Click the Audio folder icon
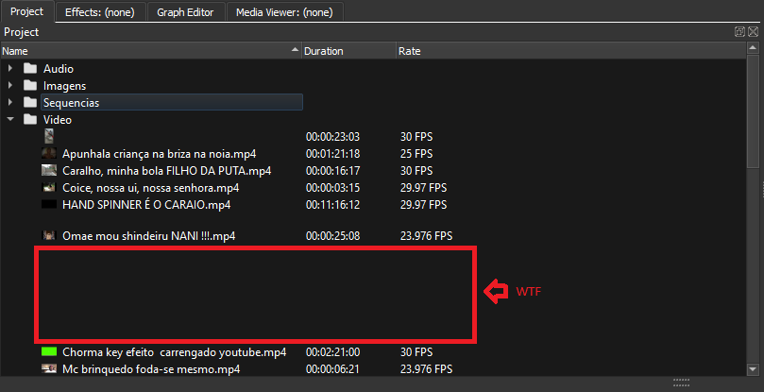 tap(30, 68)
